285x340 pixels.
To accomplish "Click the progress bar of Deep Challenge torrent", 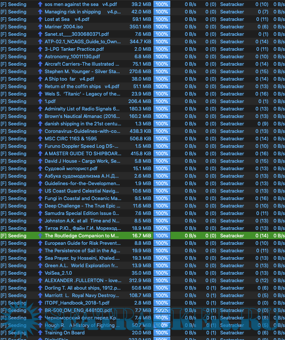I will 162,206.
